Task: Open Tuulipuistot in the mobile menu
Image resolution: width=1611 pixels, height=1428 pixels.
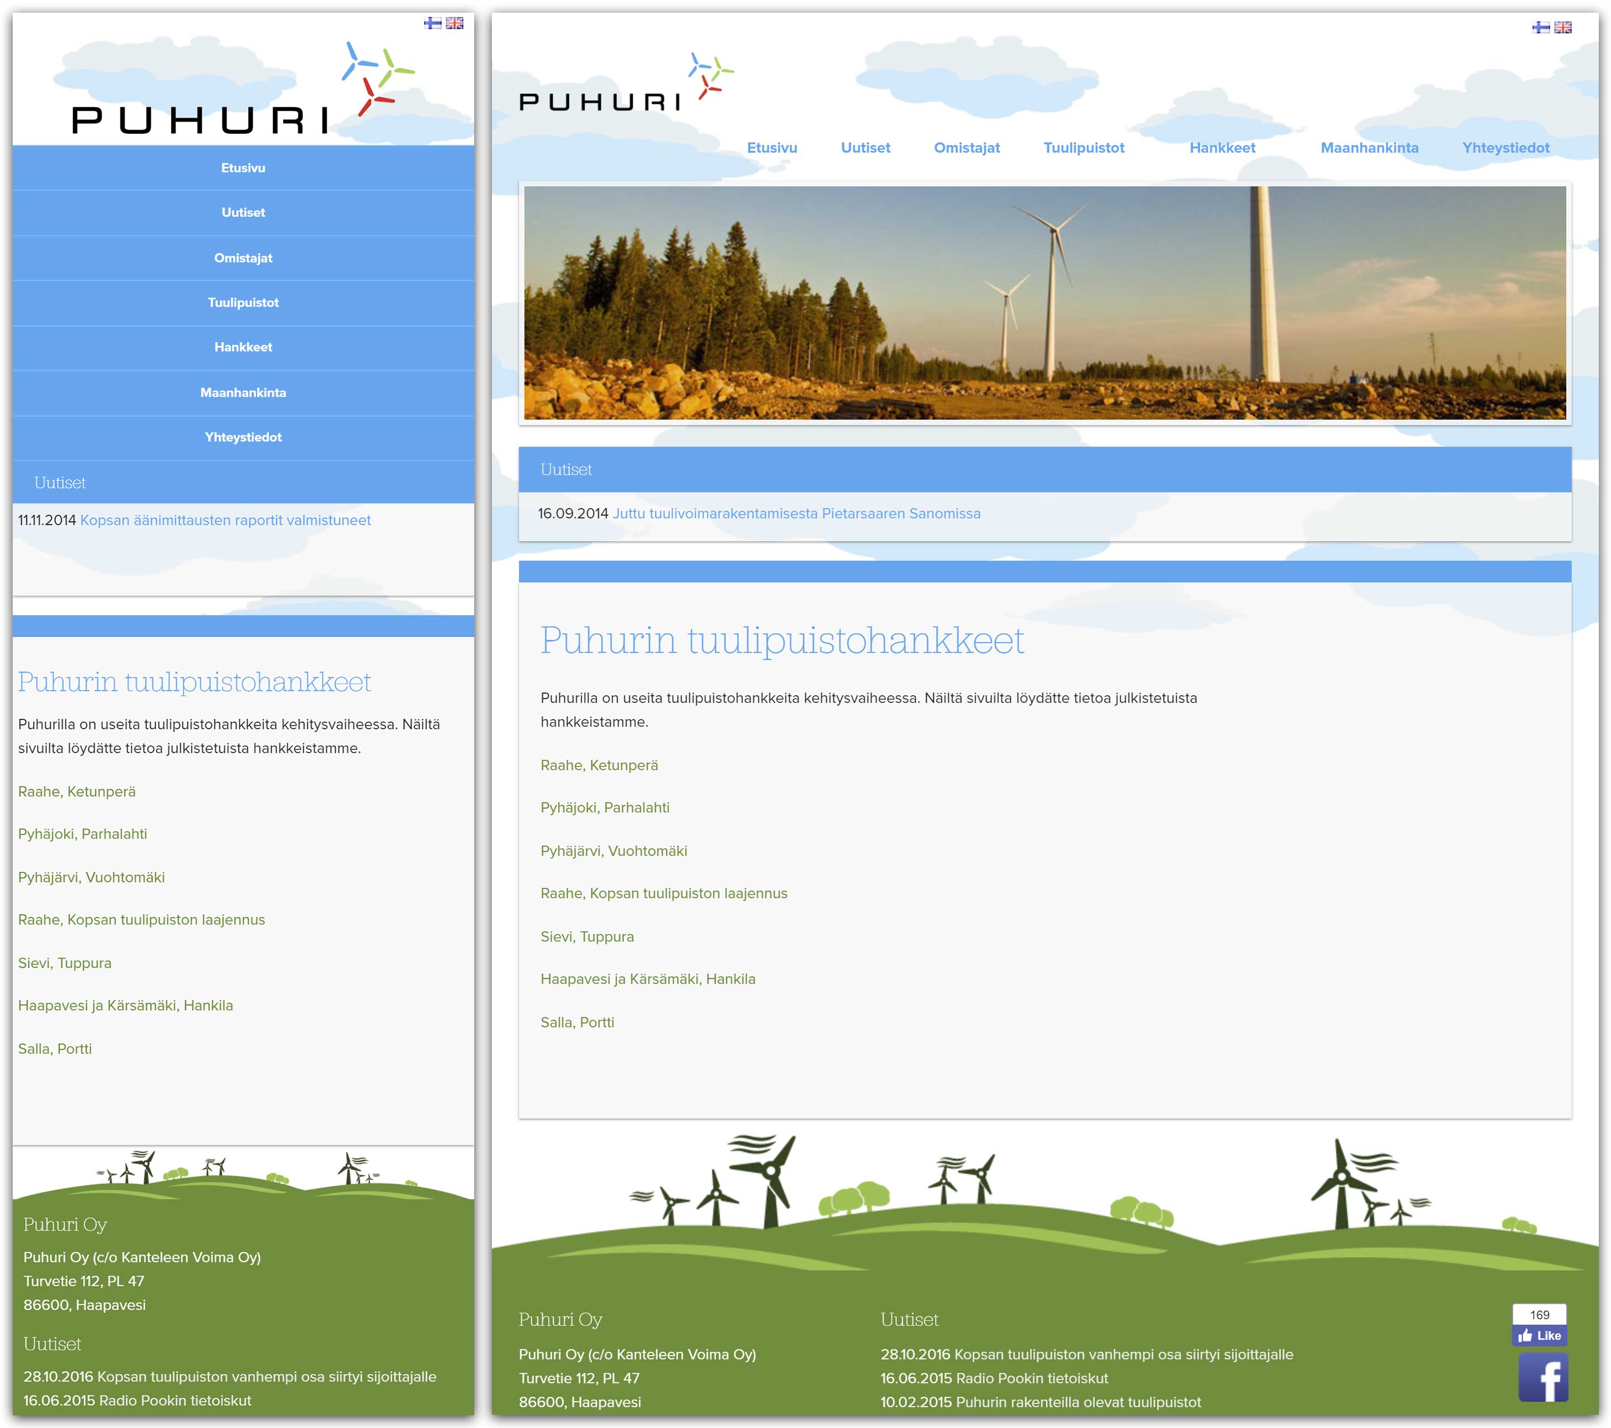Action: [244, 303]
